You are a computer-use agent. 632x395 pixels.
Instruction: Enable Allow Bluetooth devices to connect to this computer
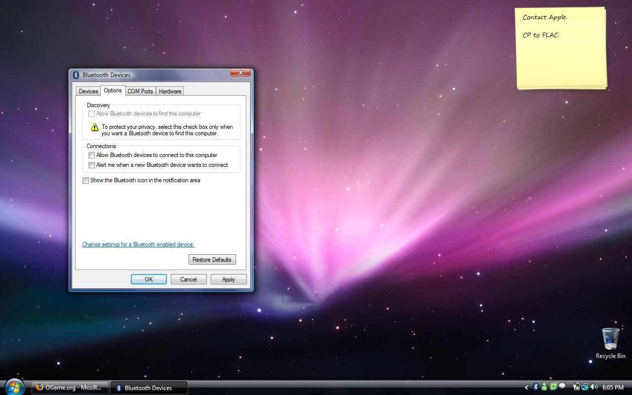tap(91, 155)
